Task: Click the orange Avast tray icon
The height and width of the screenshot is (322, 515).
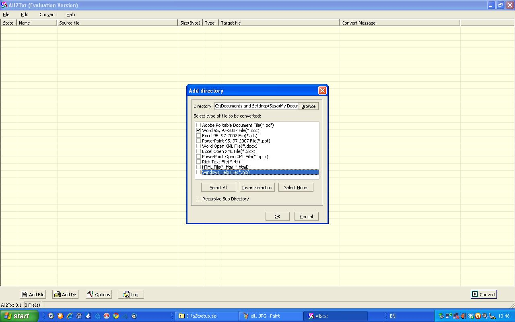Action: 478,316
